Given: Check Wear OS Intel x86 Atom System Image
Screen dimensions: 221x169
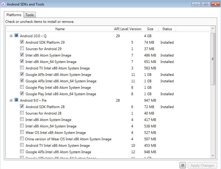Looking at the screenshot, I should [22, 132].
